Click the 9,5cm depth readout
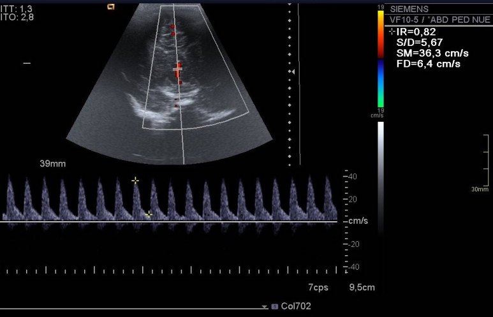 coord(361,288)
